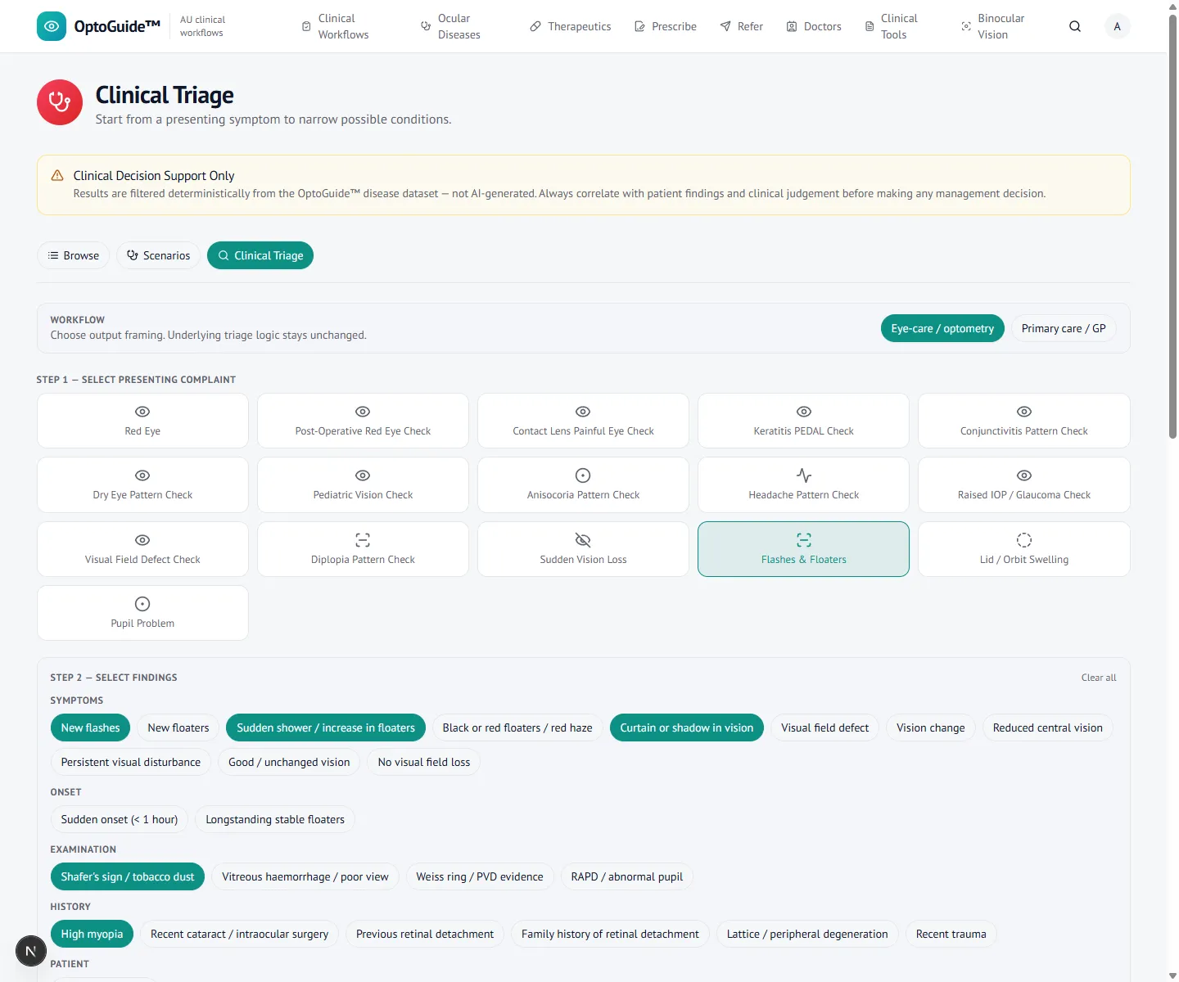Screen dimensions: 1179x982
Task: Select the Diplopia Pattern Check card
Action: 363,549
